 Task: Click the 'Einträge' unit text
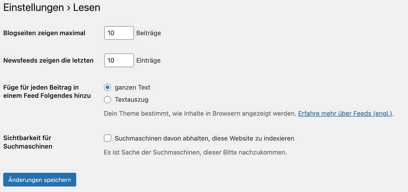click(148, 61)
